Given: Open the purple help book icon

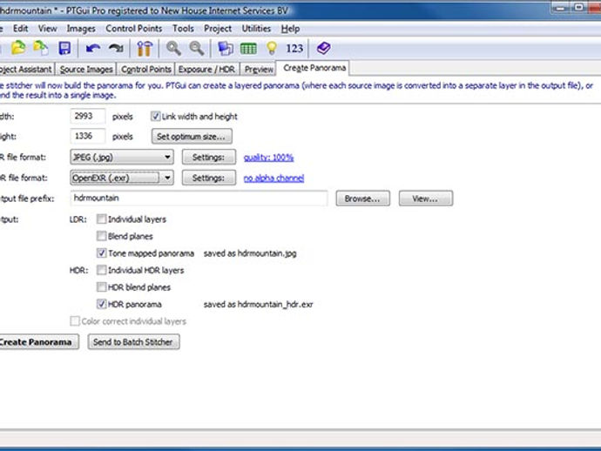Looking at the screenshot, I should tap(323, 48).
